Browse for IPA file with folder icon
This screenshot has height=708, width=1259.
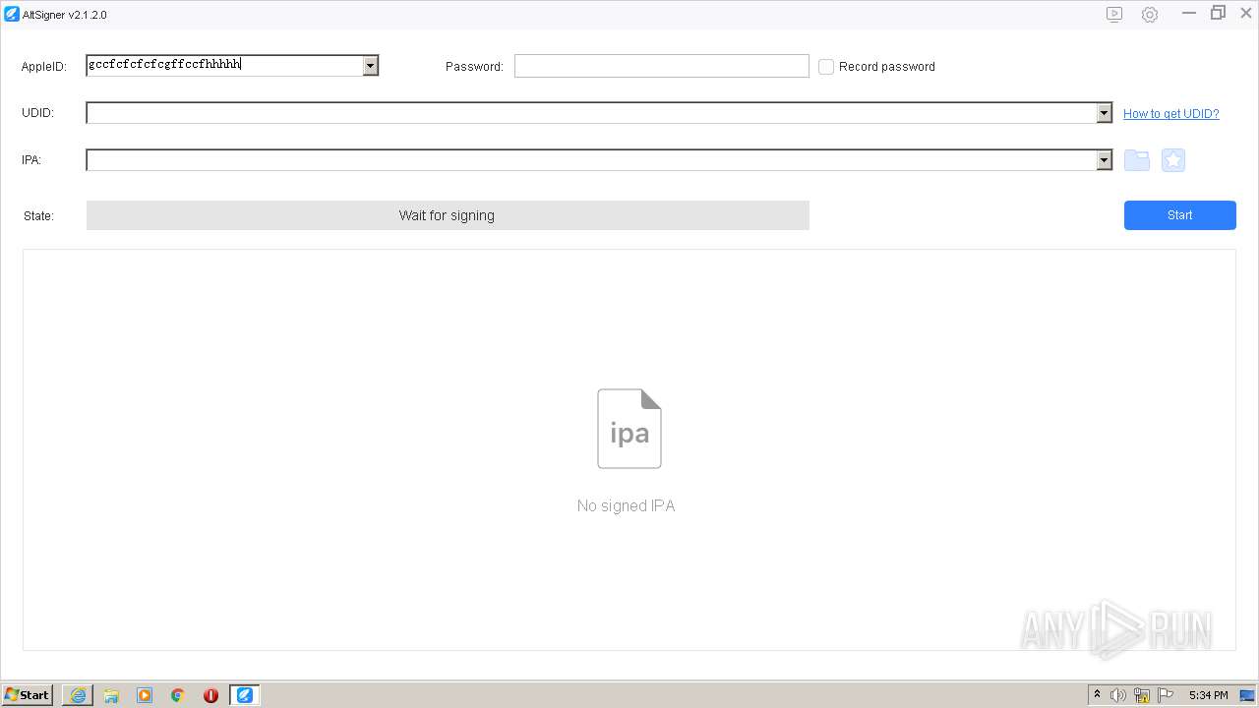(x=1137, y=160)
